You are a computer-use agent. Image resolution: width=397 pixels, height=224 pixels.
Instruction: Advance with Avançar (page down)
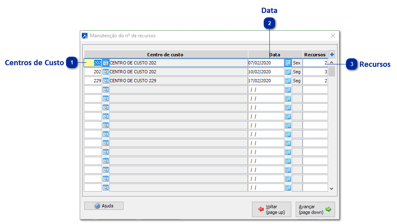coord(315,209)
